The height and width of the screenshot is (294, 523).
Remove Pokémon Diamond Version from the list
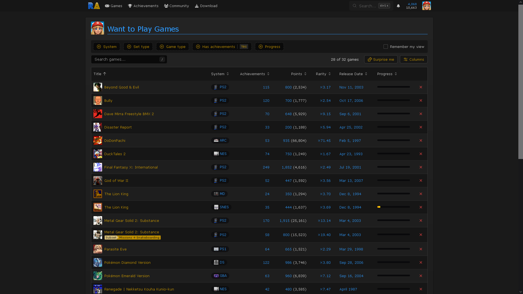[421, 262]
